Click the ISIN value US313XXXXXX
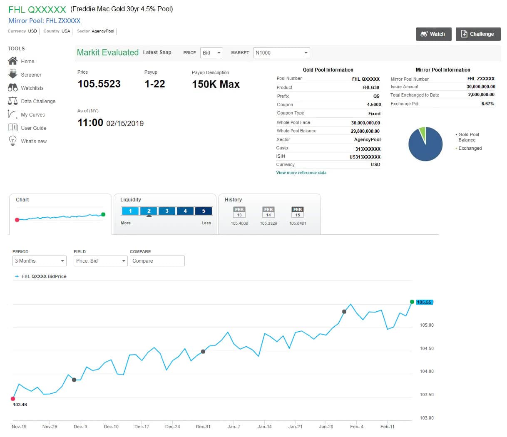507x437 pixels. tap(365, 157)
